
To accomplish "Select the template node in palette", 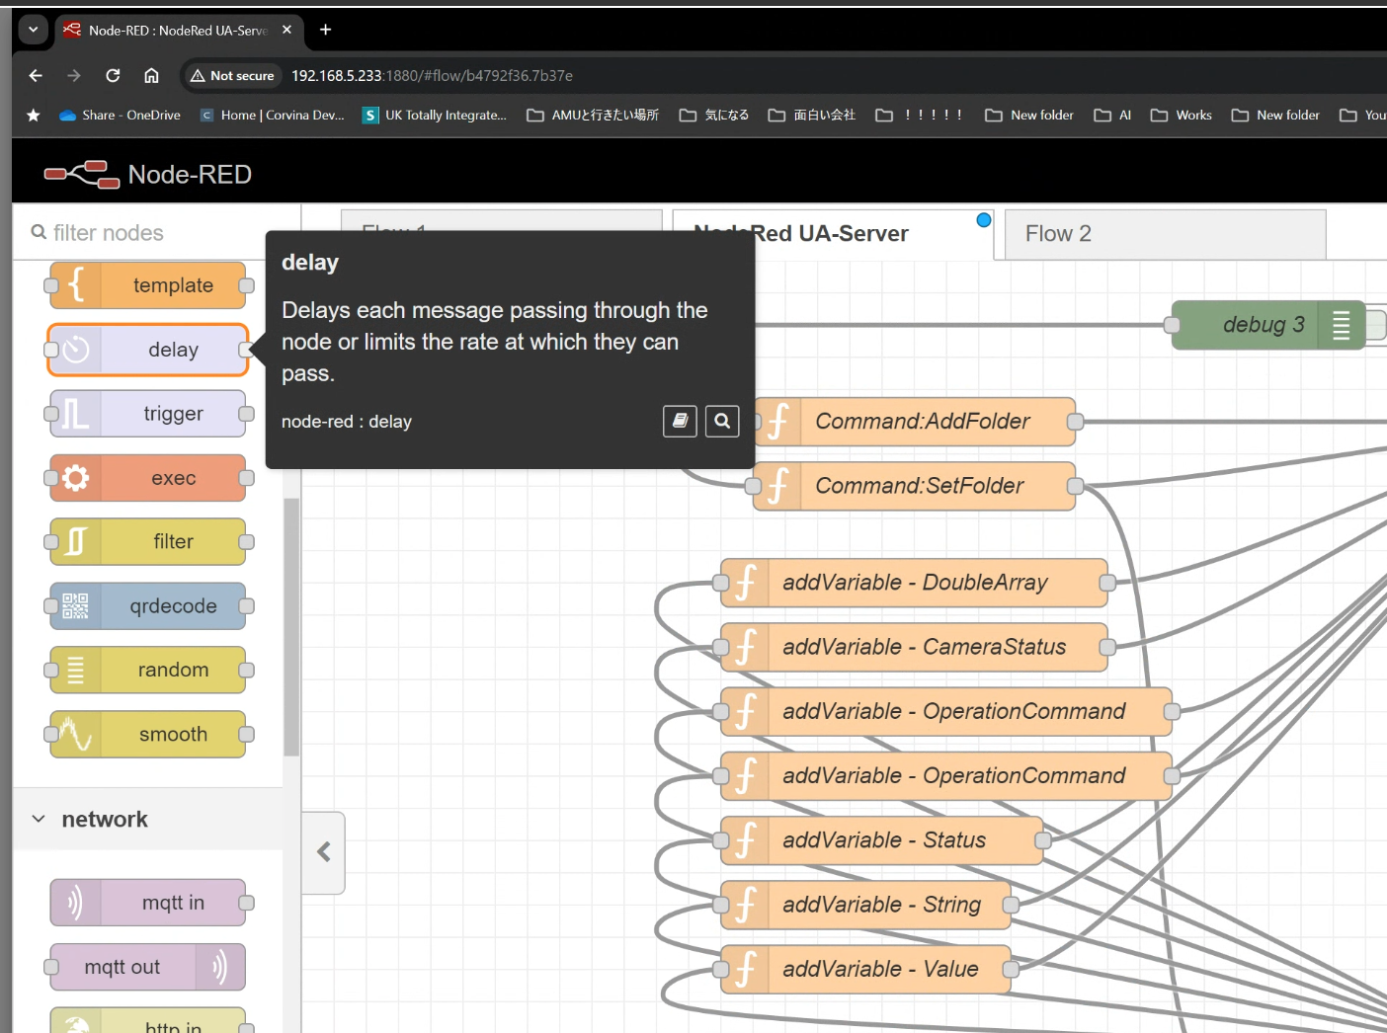I will pos(148,285).
